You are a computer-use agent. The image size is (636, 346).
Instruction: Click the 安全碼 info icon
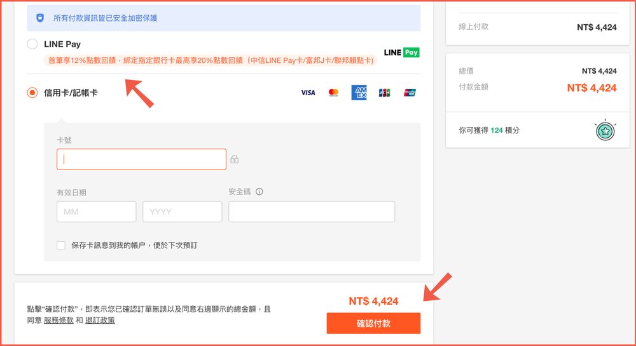tap(259, 192)
